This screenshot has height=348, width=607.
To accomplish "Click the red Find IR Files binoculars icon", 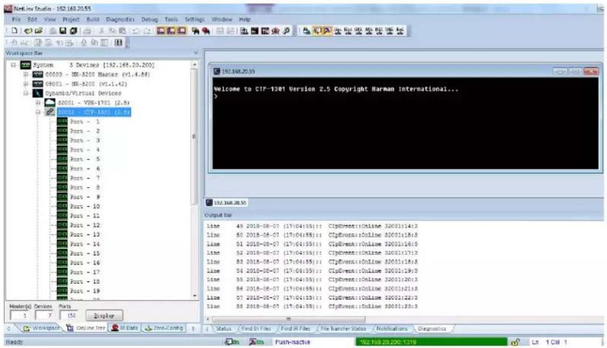I will point(206,31).
